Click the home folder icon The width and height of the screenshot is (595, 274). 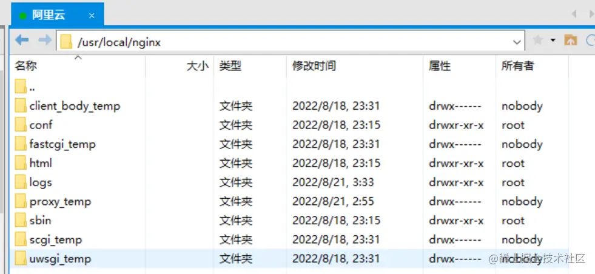click(x=570, y=40)
